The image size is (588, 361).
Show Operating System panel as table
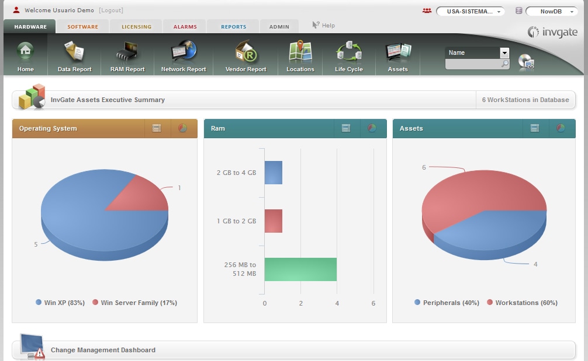tap(157, 128)
